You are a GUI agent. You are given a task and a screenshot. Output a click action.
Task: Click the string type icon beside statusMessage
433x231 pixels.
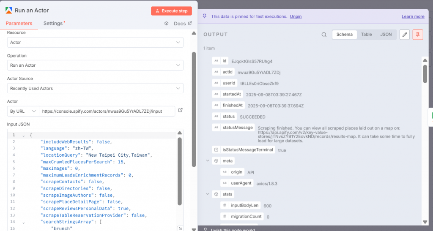tap(216, 128)
